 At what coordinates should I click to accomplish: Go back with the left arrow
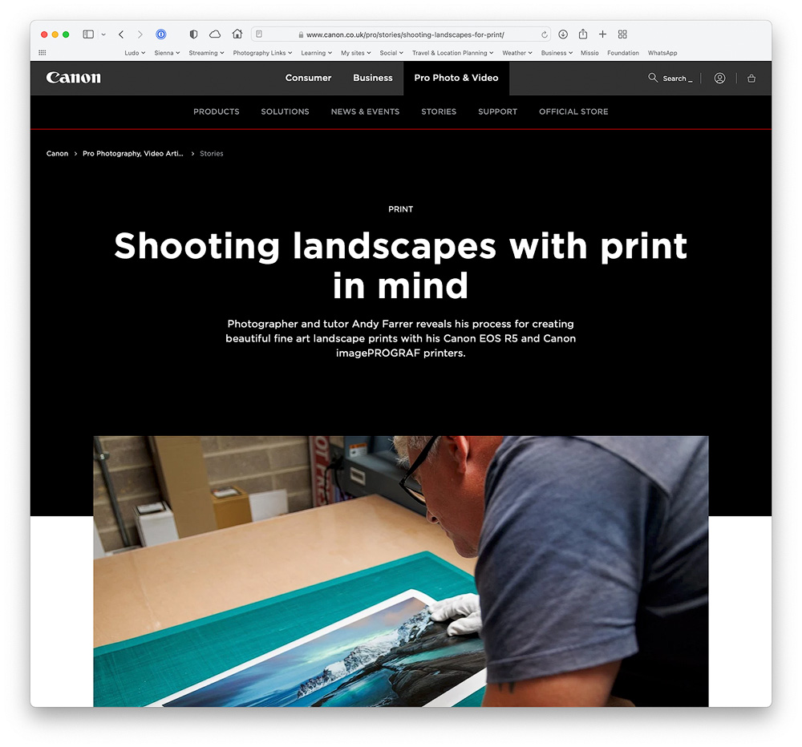pyautogui.click(x=121, y=34)
